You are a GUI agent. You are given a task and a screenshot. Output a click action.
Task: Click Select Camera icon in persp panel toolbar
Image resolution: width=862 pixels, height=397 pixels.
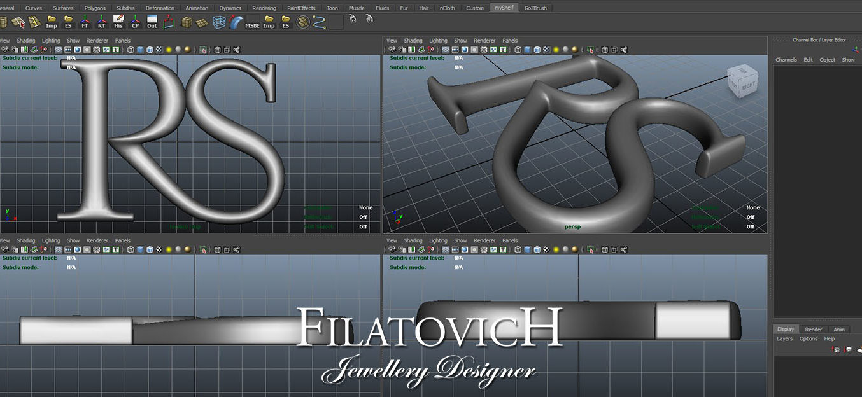click(392, 49)
